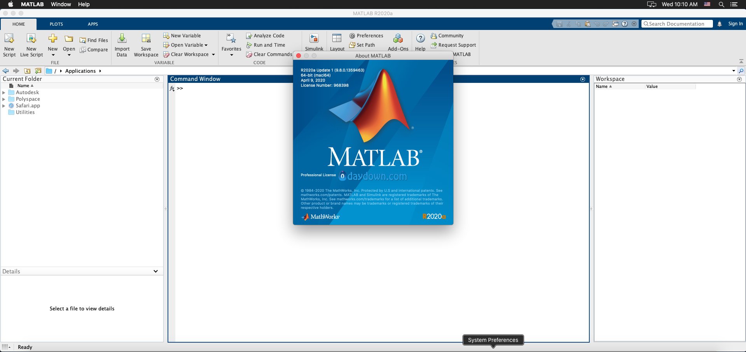Open the Current Folder panel actions menu
Viewport: 746px width, 352px height.
[157, 79]
